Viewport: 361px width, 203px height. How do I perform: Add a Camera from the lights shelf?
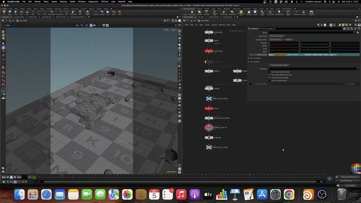(x=186, y=12)
